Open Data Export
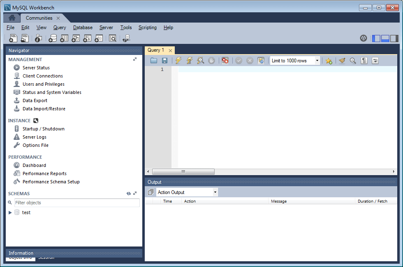403x267 pixels. click(x=35, y=100)
